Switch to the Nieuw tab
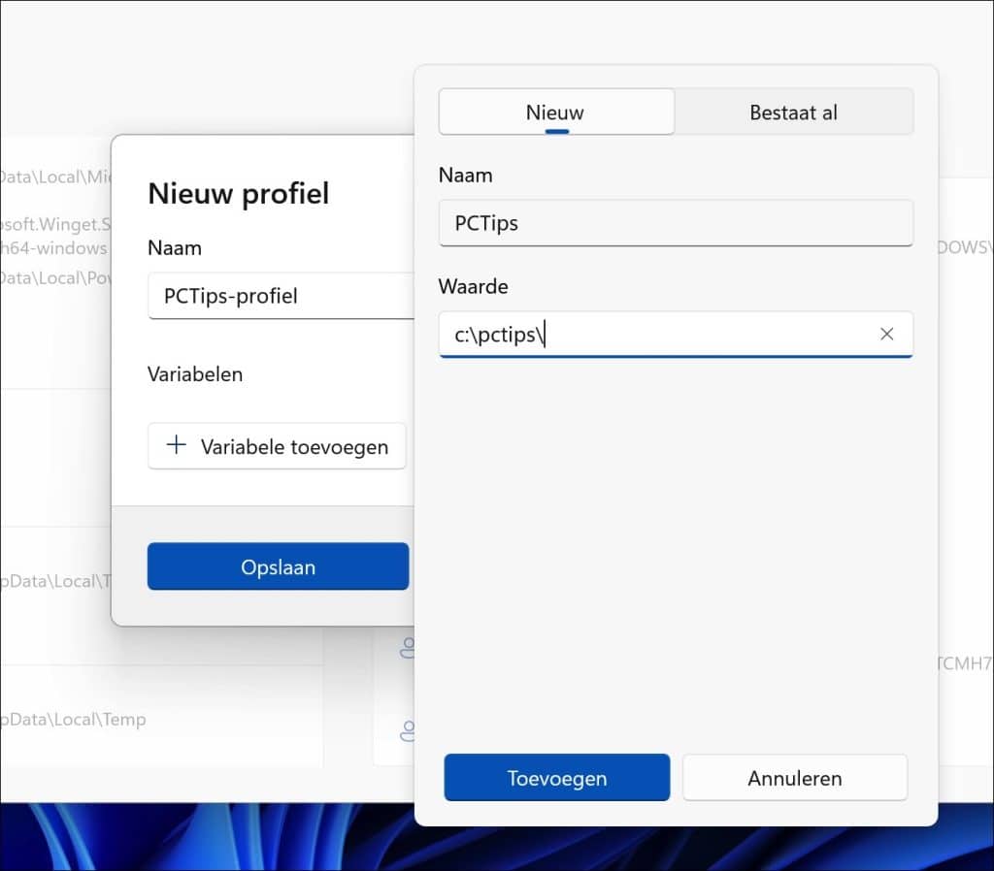The image size is (994, 871). [x=556, y=113]
